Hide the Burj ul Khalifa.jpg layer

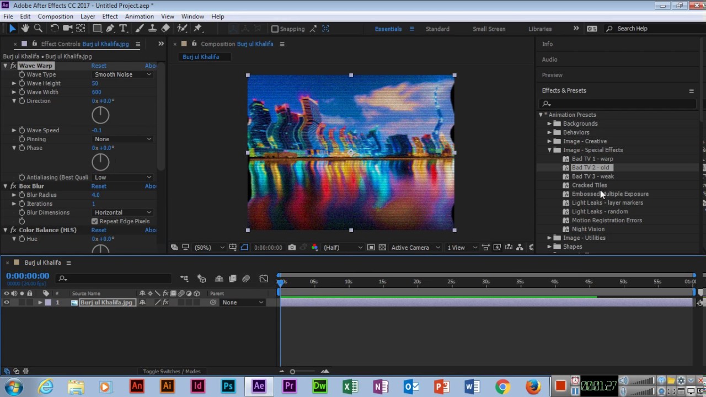click(x=7, y=302)
